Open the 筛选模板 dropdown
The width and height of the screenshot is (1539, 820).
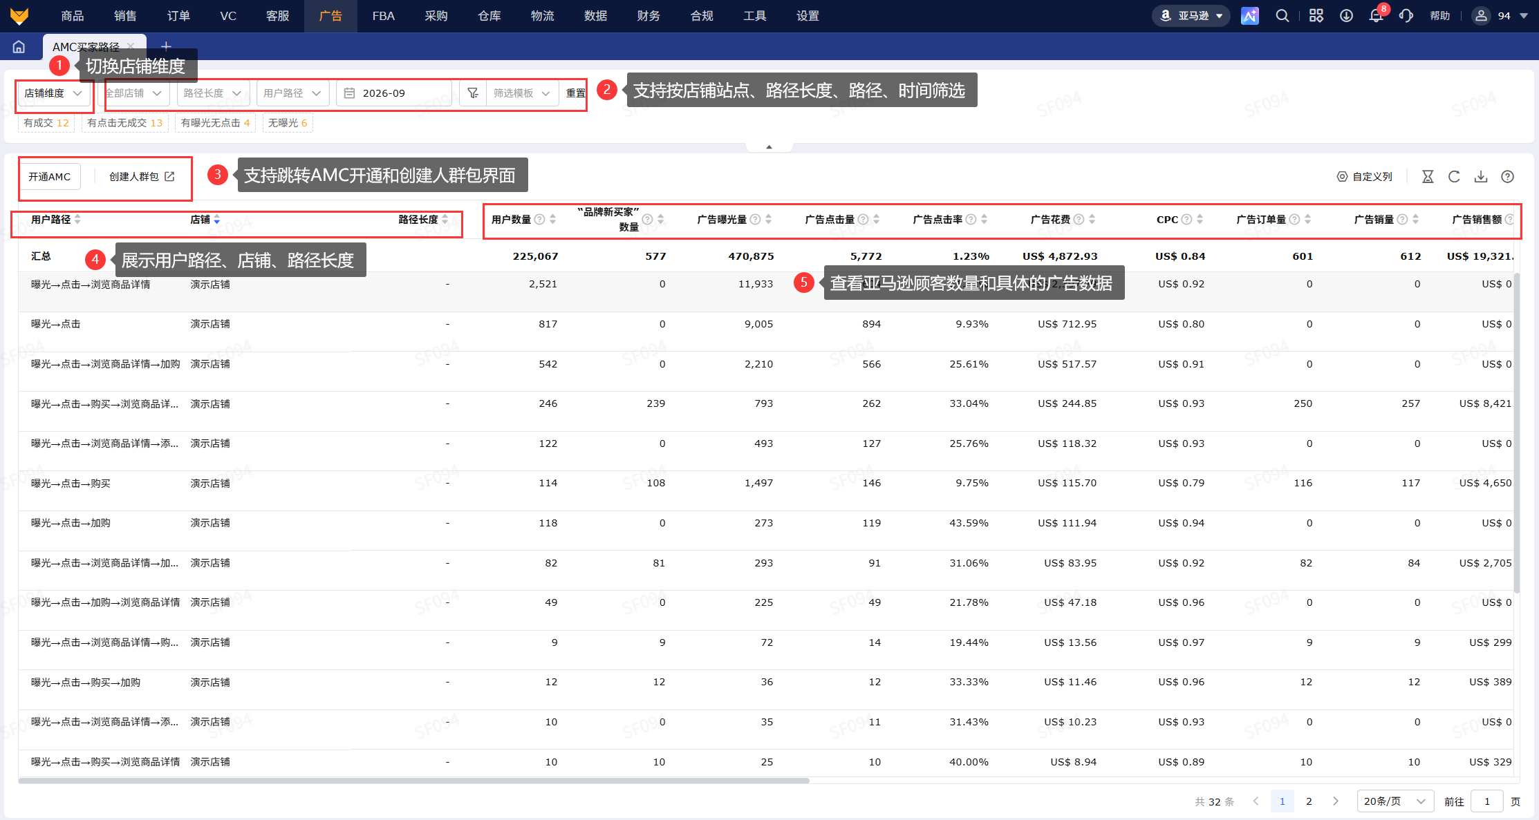(x=522, y=93)
